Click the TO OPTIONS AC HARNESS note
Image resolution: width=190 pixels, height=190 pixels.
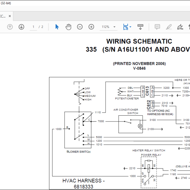[160, 112]
